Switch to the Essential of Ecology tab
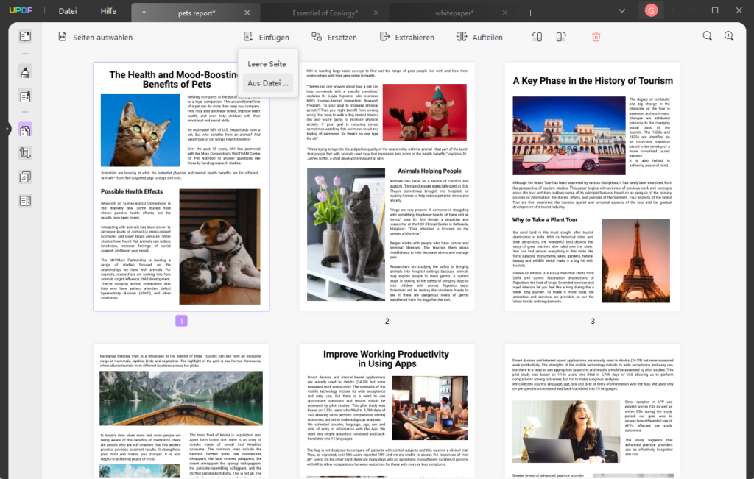754x479 pixels. click(x=326, y=13)
